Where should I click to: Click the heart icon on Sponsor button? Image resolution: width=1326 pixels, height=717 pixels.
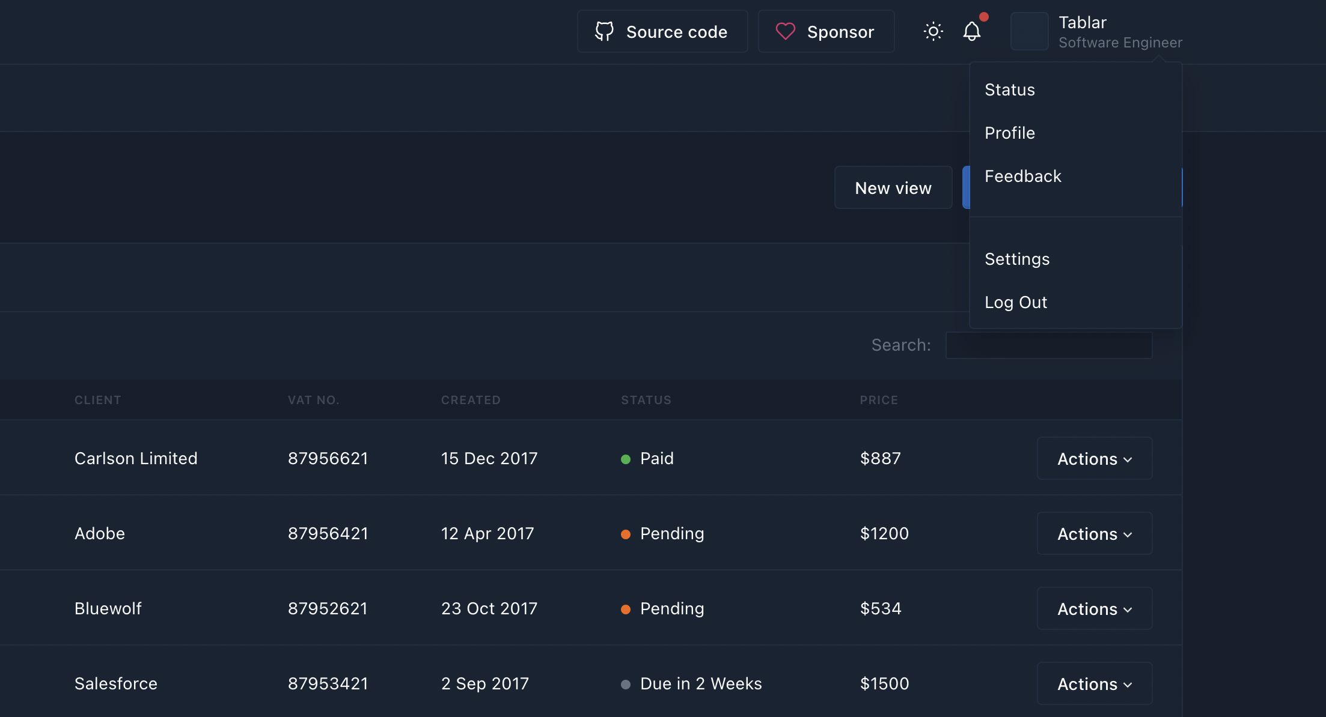(x=785, y=31)
